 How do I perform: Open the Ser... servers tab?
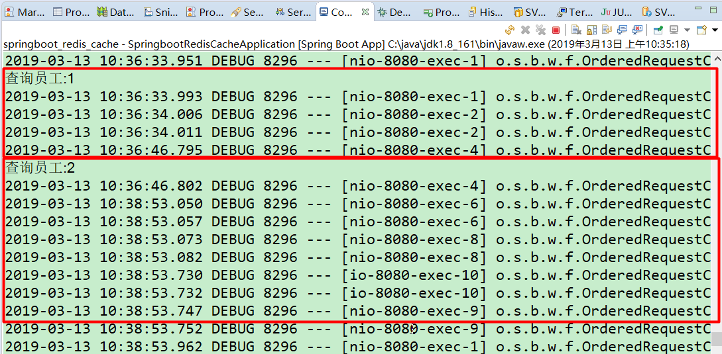coord(293,13)
